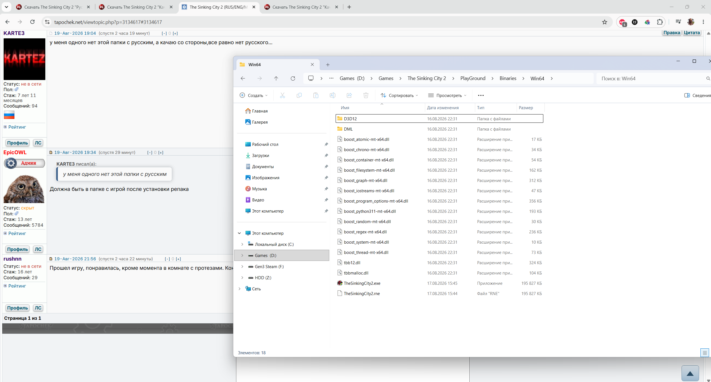
Task: Open the Chrome three-dot menu
Action: 703,22
